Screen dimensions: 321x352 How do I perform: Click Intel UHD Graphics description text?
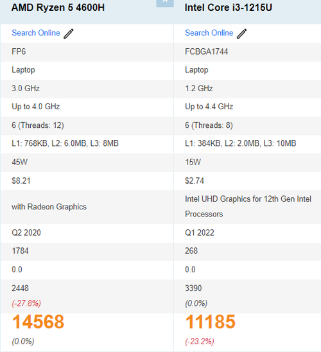[248, 207]
